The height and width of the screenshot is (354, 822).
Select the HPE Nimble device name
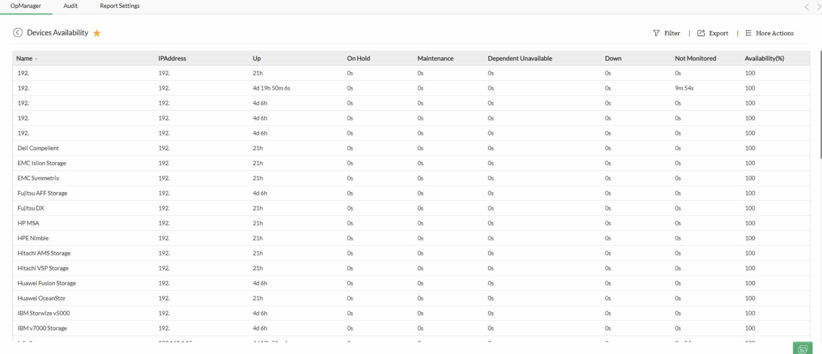click(33, 238)
